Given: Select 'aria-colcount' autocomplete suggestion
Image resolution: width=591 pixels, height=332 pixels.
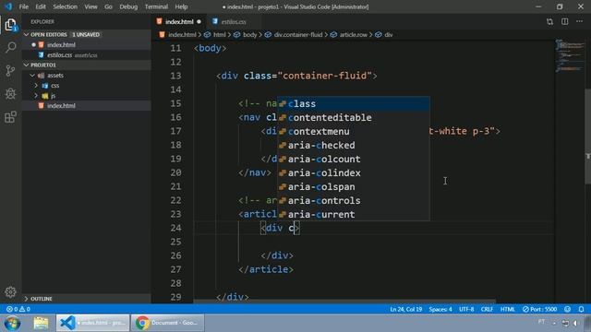Looking at the screenshot, I should coord(354,160).
